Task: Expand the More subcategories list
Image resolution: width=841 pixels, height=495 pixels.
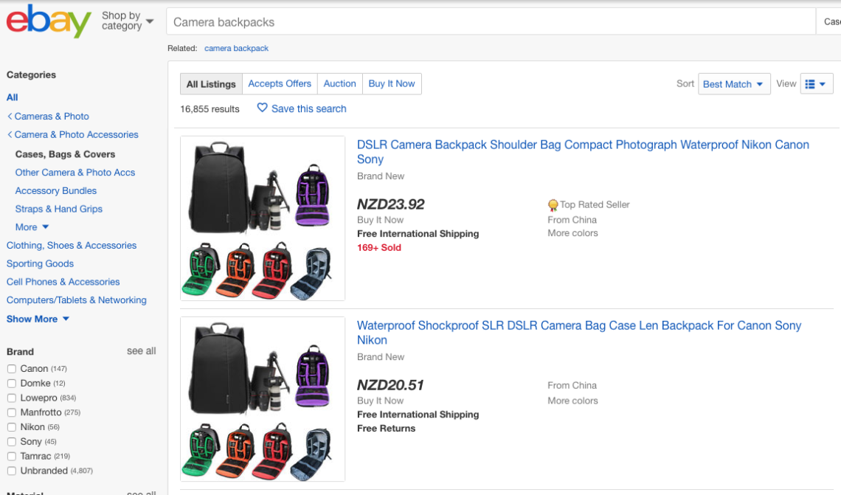Action: coord(32,227)
